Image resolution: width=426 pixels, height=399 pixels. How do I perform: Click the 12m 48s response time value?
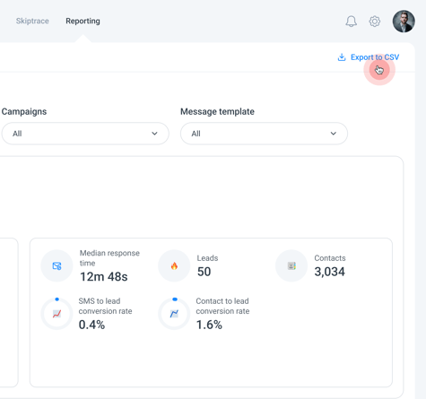(104, 277)
